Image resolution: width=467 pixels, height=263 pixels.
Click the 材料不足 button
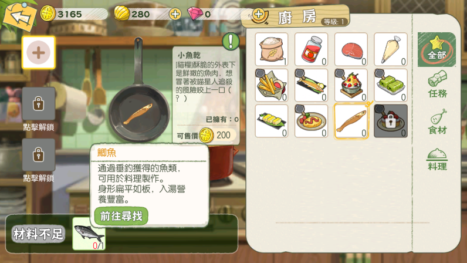[38, 234]
